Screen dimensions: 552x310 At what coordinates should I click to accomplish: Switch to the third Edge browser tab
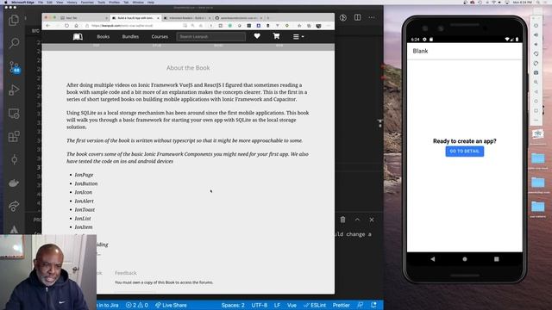click(186, 18)
